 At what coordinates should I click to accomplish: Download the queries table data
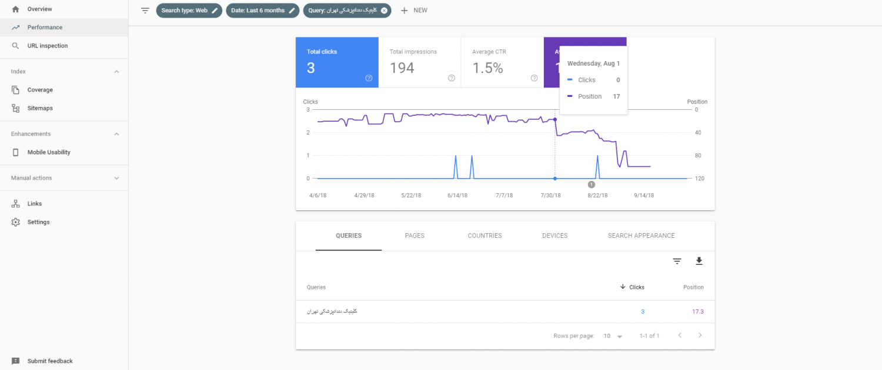pos(699,261)
